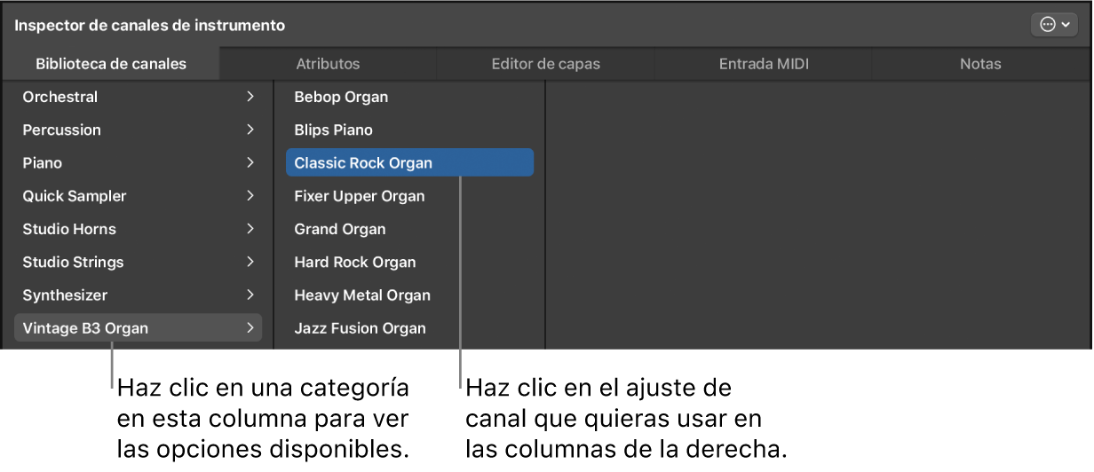Select the Blips Piano setting
Image resolution: width=1094 pixels, height=472 pixels.
pyautogui.click(x=333, y=130)
